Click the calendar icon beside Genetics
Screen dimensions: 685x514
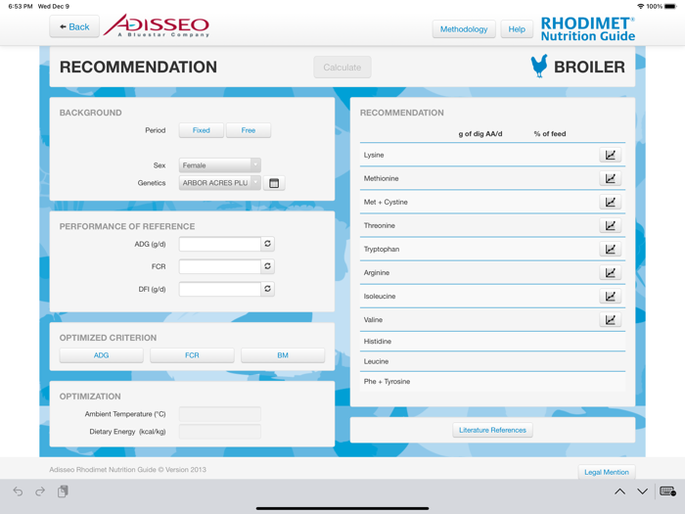(274, 183)
